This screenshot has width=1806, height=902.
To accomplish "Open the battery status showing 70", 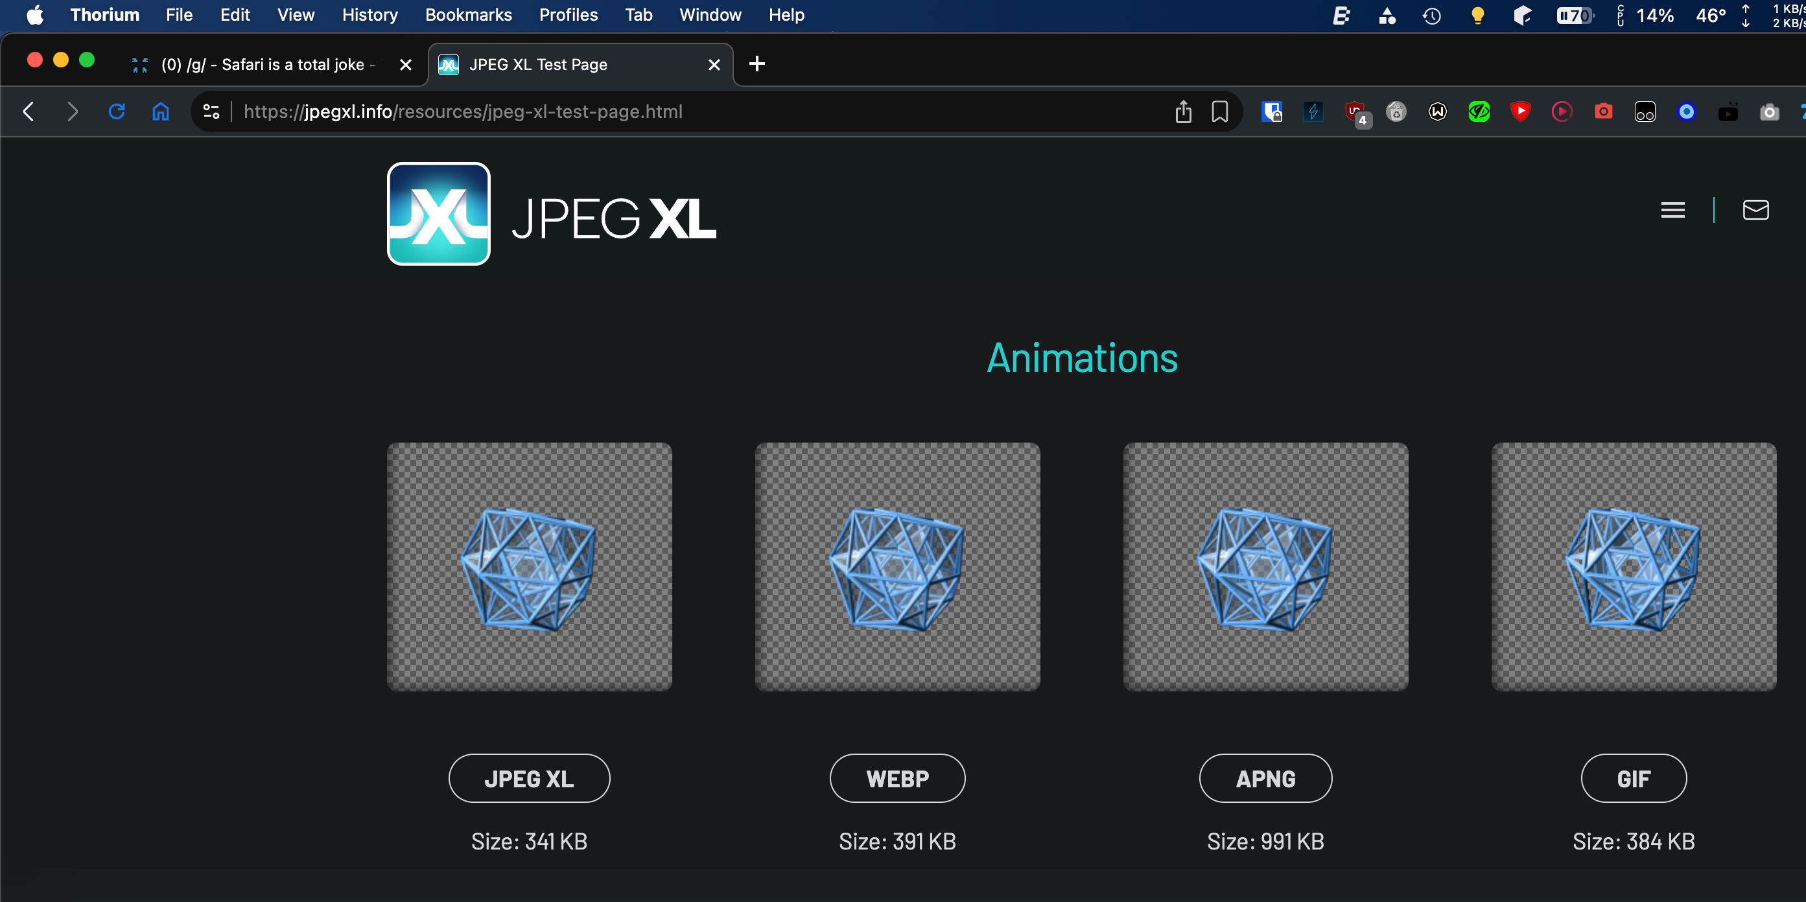I will [1575, 16].
